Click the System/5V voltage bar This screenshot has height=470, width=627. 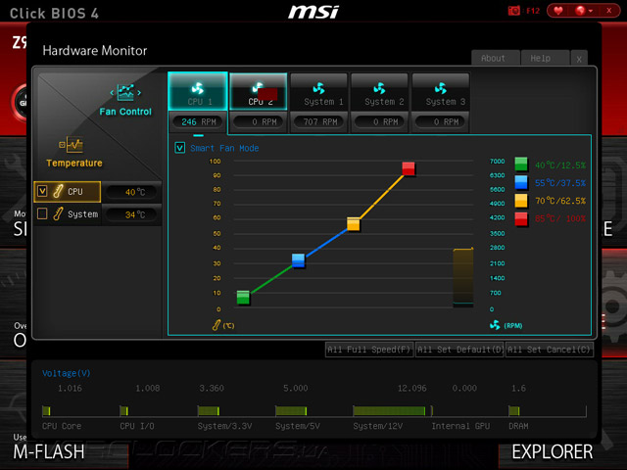pyautogui.click(x=291, y=411)
